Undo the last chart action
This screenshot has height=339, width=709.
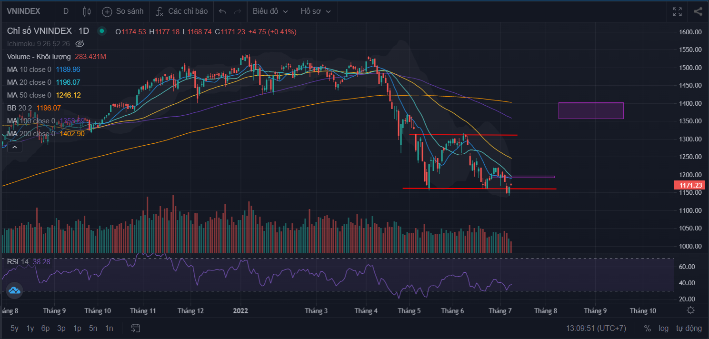223,11
